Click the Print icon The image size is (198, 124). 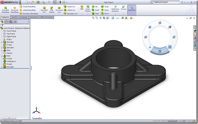(x=44, y=2)
